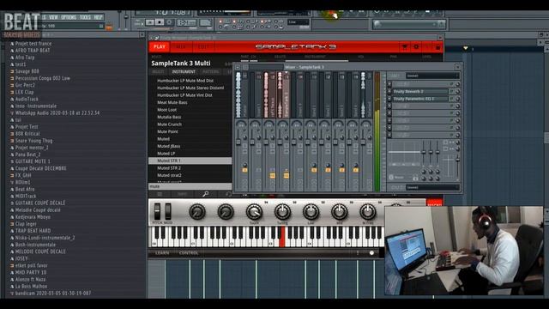Click orange icon beside tempo field
Image resolution: width=549 pixels, height=309 pixels.
tap(109, 27)
